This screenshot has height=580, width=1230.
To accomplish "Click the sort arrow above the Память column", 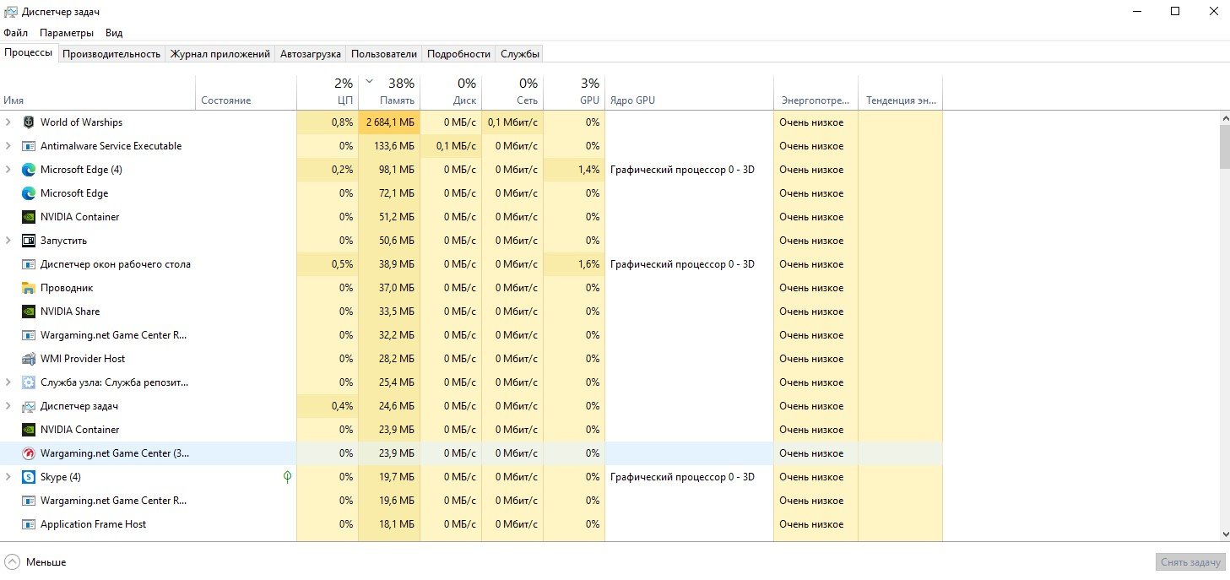I will coord(369,82).
